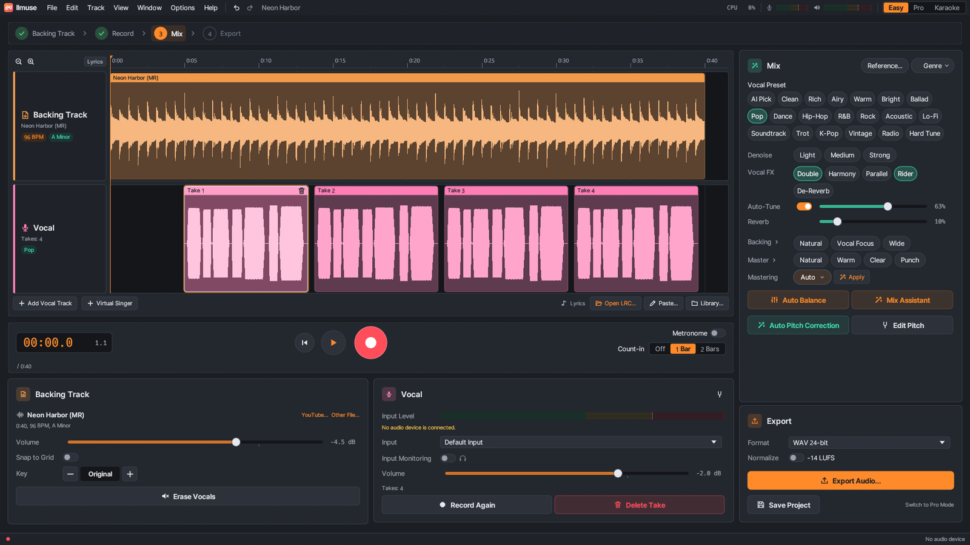Enable the Metronome toggle
Image resolution: width=970 pixels, height=545 pixels.
click(x=717, y=333)
